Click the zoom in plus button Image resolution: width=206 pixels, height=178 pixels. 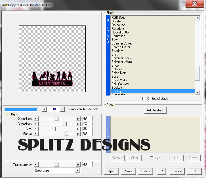[x=44, y=109]
